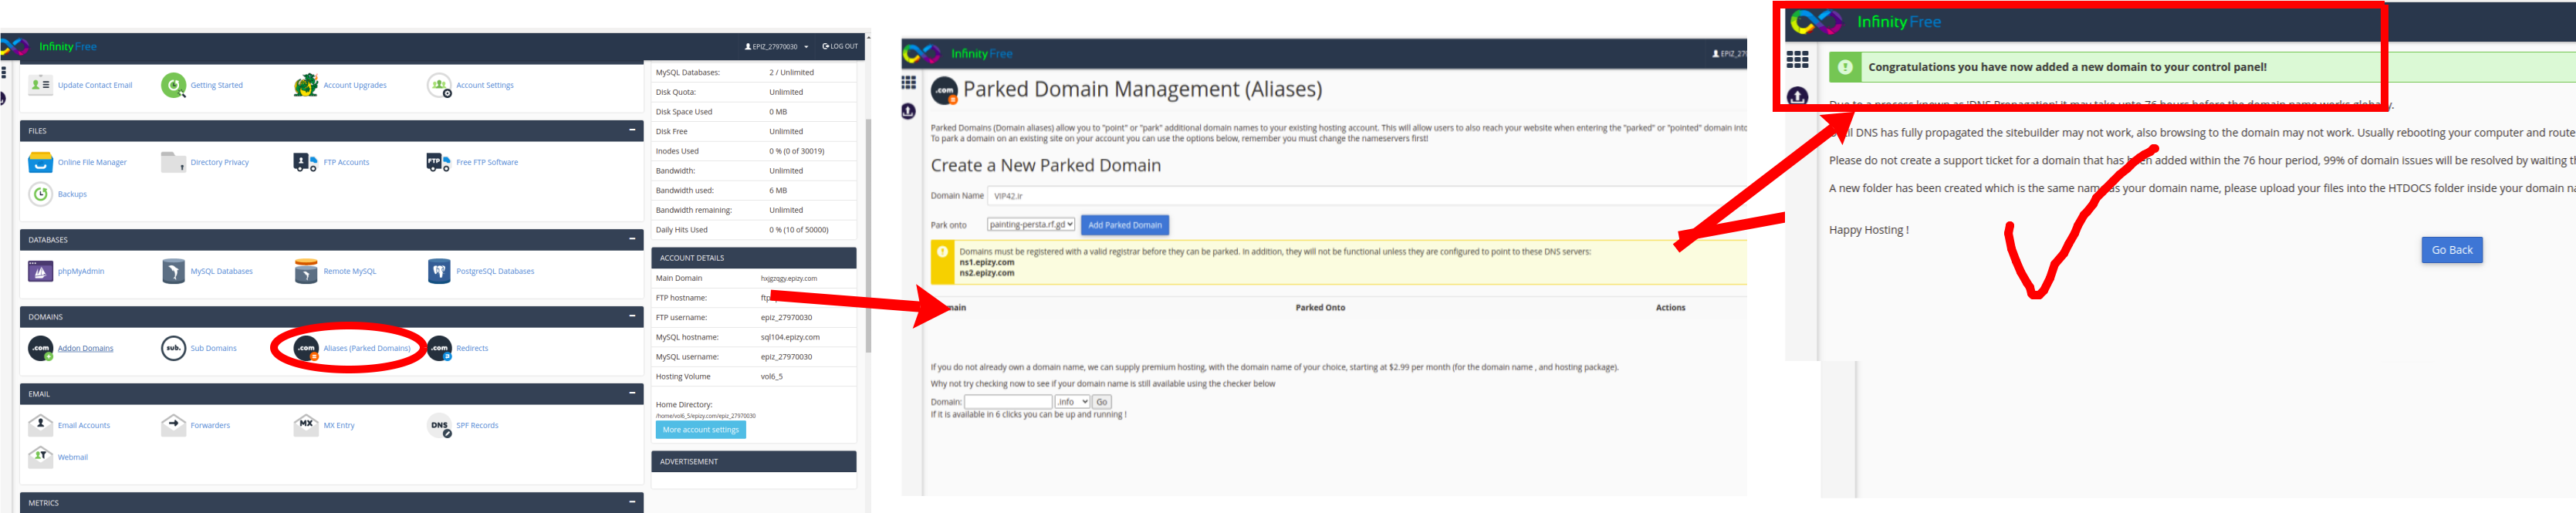Open the Backups icon

40,194
